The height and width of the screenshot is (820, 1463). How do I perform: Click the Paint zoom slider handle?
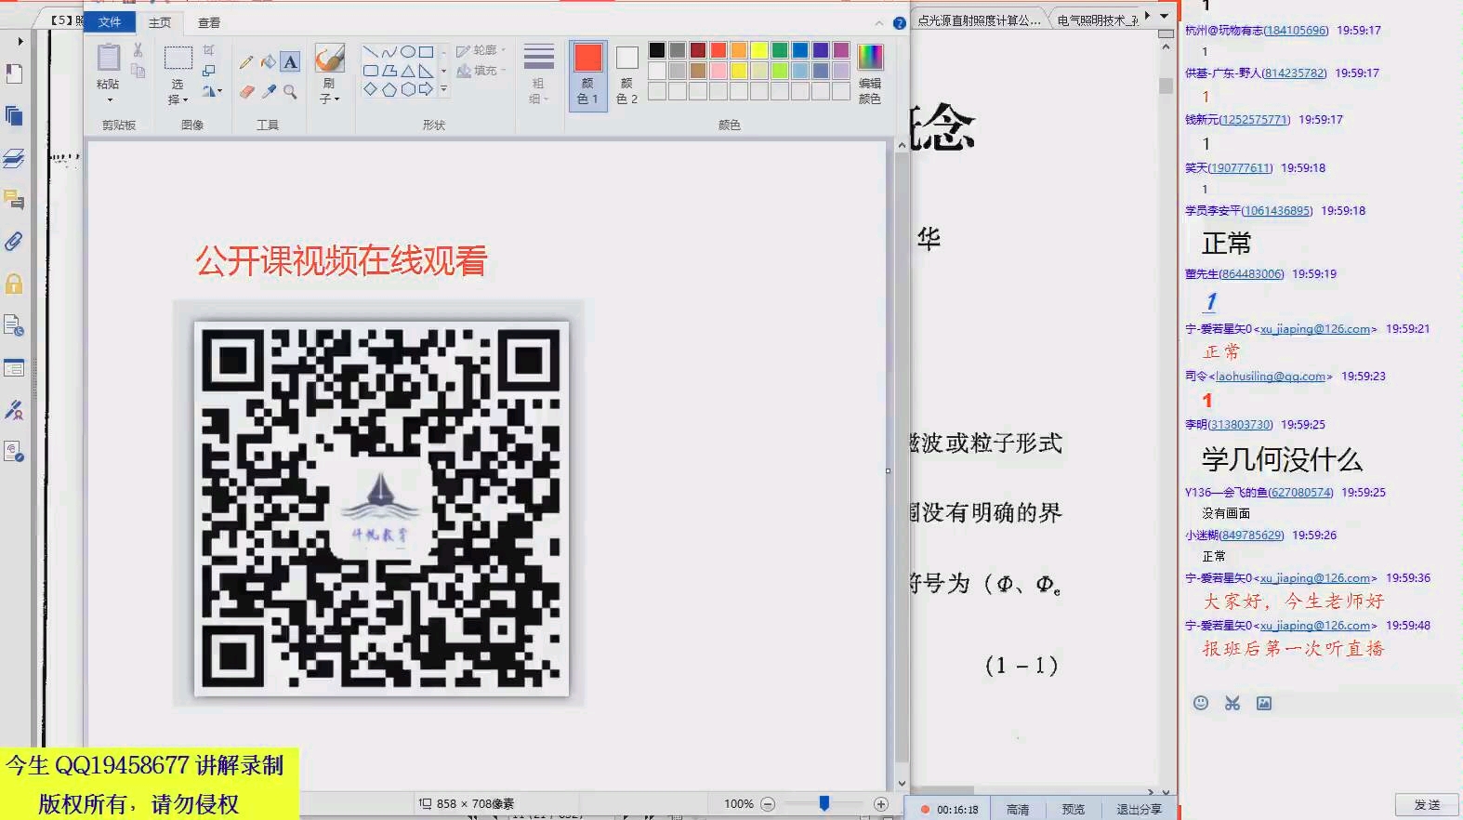coord(824,803)
